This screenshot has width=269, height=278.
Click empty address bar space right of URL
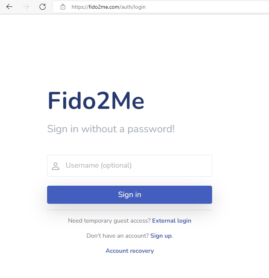point(207,7)
